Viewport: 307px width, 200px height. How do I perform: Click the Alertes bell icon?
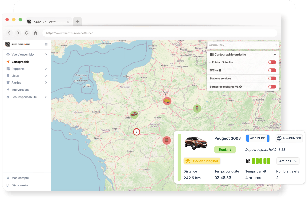tap(8, 83)
